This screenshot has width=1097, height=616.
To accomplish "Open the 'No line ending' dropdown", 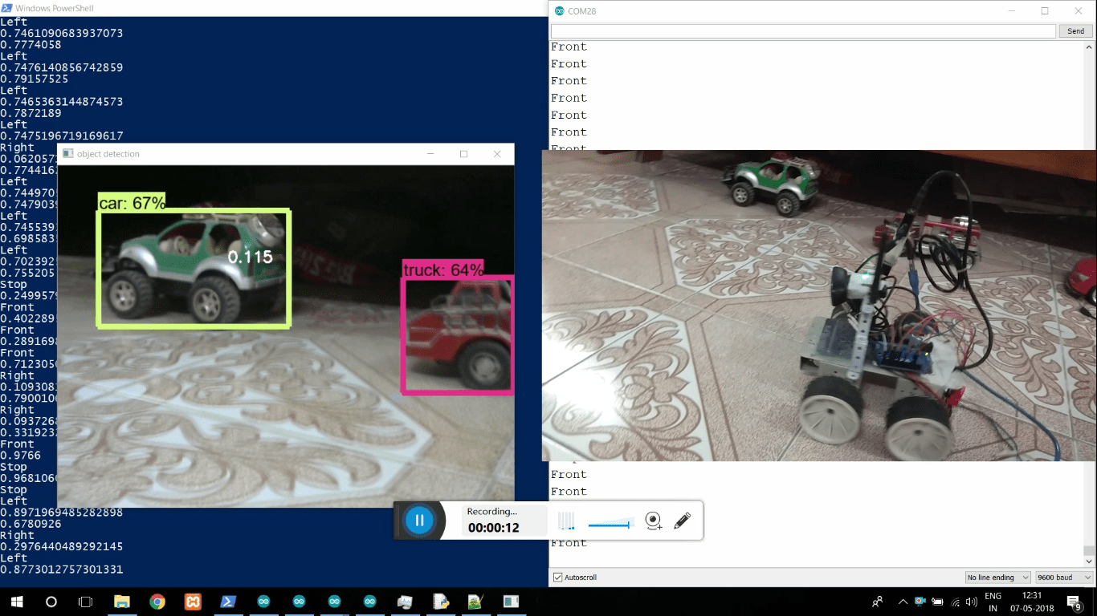I will 997,577.
